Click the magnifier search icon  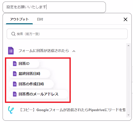tap(13, 34)
